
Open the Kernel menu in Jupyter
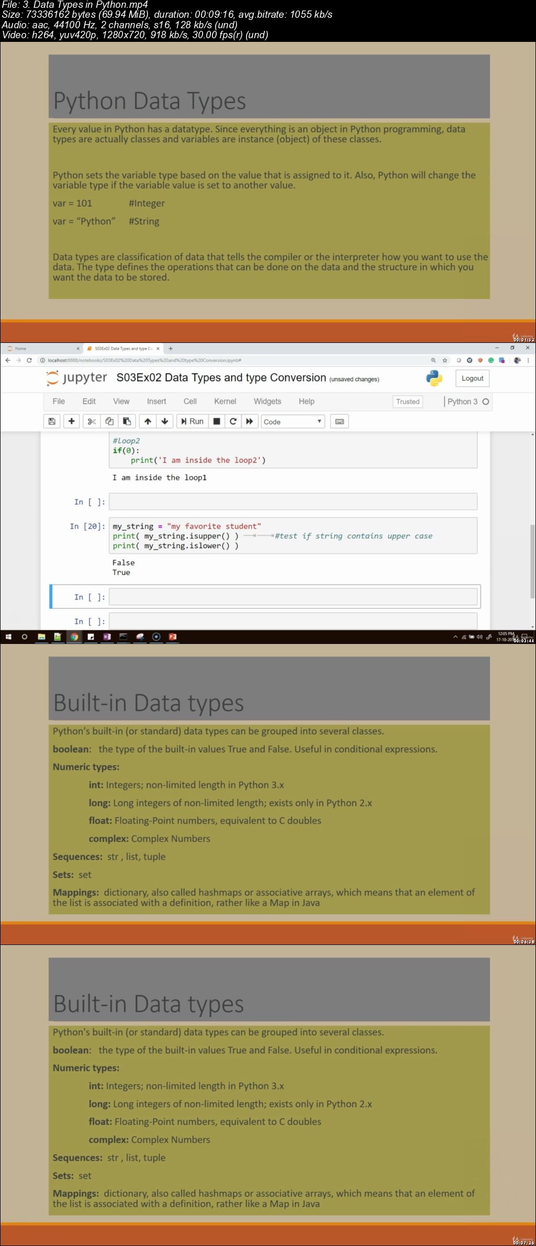[x=225, y=402]
